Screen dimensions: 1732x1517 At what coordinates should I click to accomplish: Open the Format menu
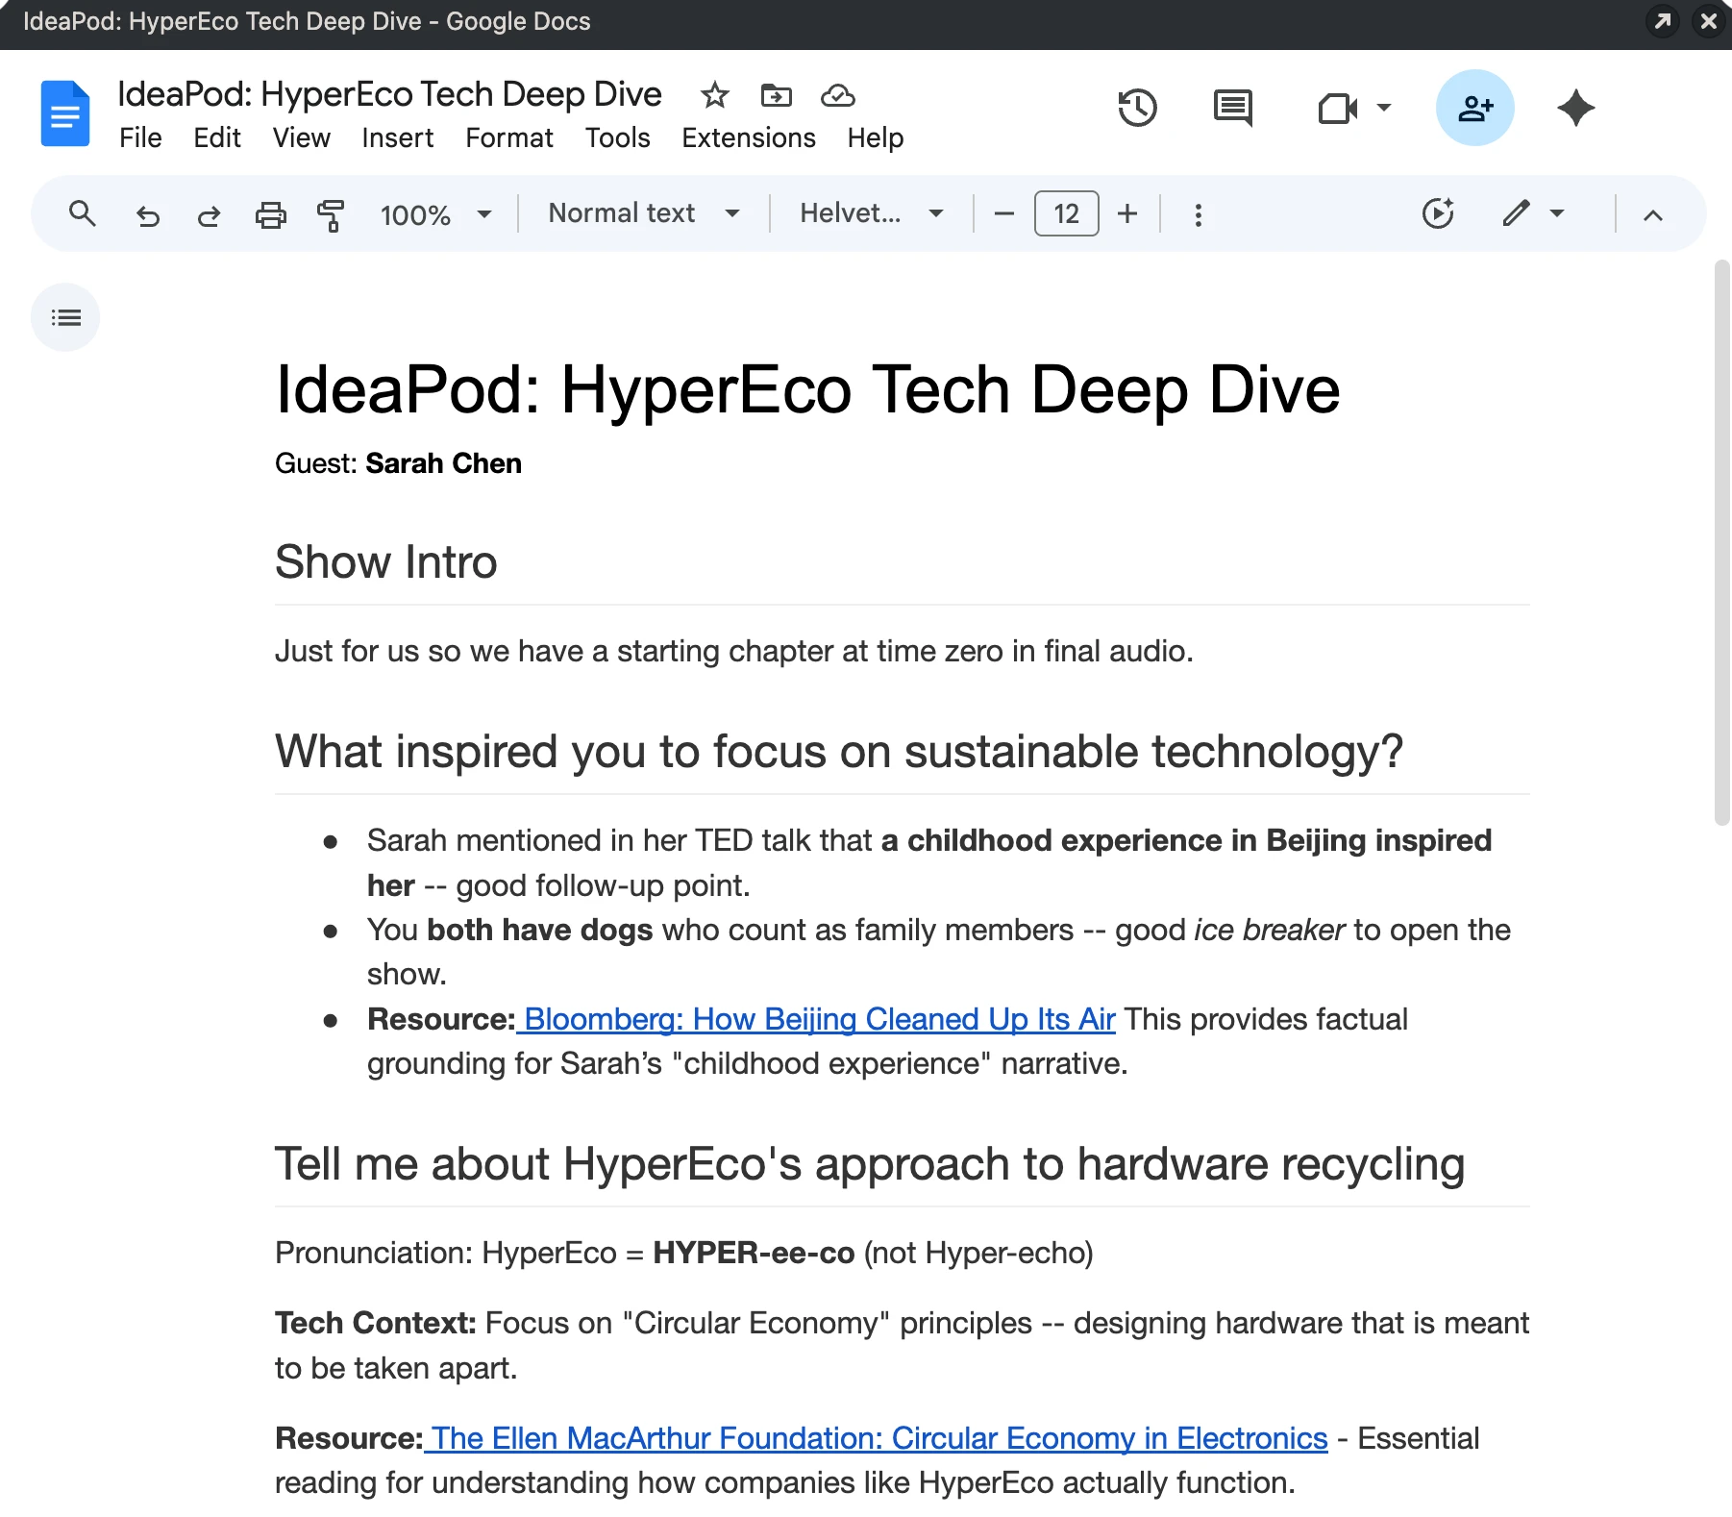tap(508, 138)
